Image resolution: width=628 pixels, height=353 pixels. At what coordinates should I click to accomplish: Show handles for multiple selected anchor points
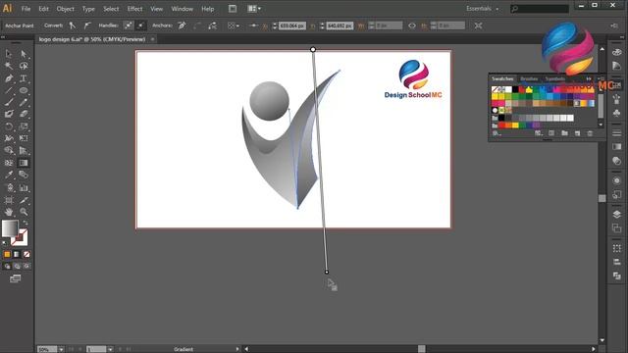click(129, 25)
